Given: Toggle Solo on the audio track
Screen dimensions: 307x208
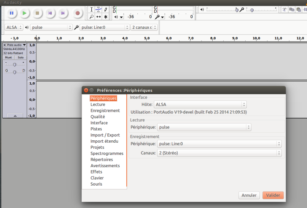Looking at the screenshot, I should pos(21,57).
